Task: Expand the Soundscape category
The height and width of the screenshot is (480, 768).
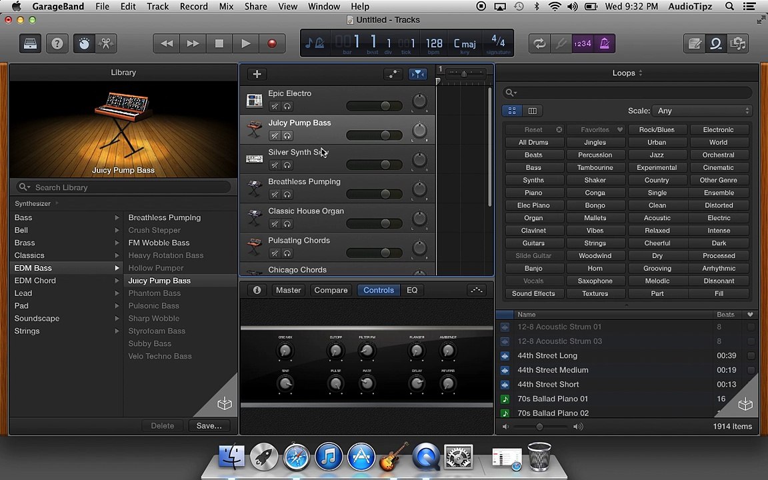Action: click(117, 319)
